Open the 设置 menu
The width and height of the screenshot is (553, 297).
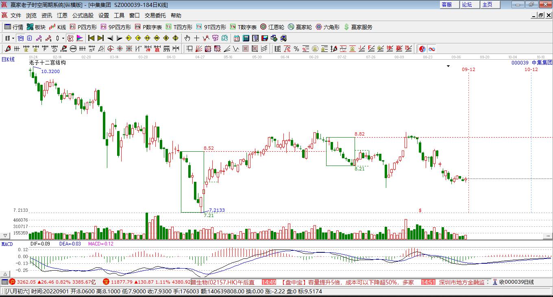[104, 15]
